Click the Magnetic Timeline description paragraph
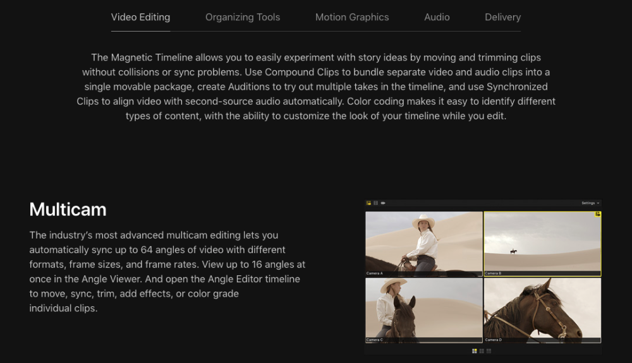Image resolution: width=632 pixels, height=363 pixels. [x=316, y=86]
